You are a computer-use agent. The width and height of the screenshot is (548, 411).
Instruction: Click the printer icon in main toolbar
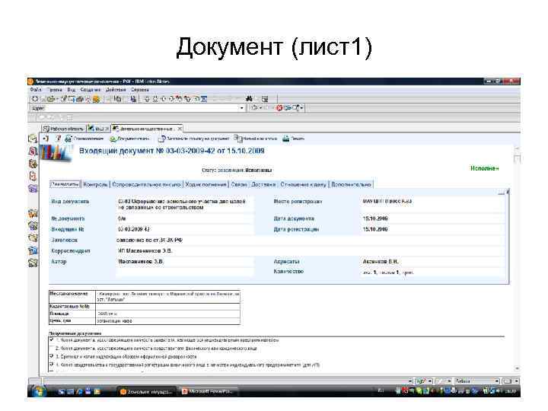80,99
